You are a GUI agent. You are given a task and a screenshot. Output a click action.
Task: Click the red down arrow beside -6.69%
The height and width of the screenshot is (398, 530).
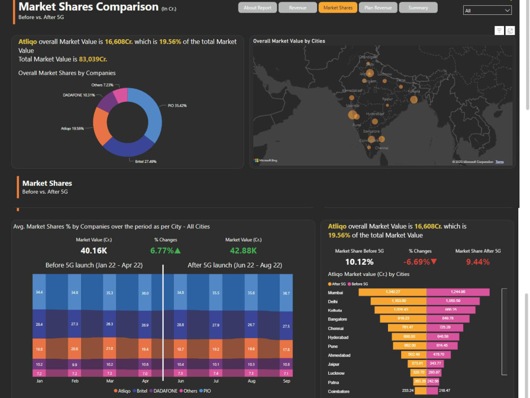click(x=434, y=262)
